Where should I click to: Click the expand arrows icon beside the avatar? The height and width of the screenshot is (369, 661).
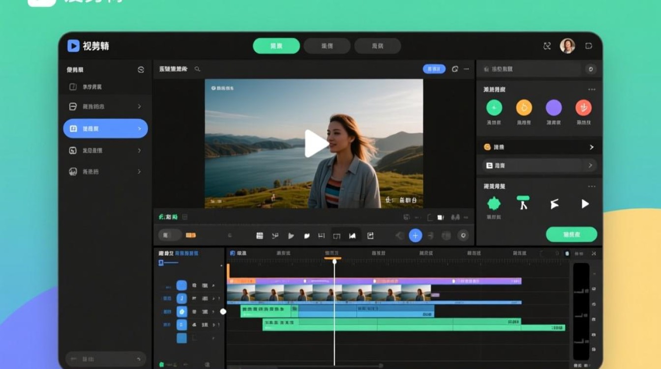[547, 46]
